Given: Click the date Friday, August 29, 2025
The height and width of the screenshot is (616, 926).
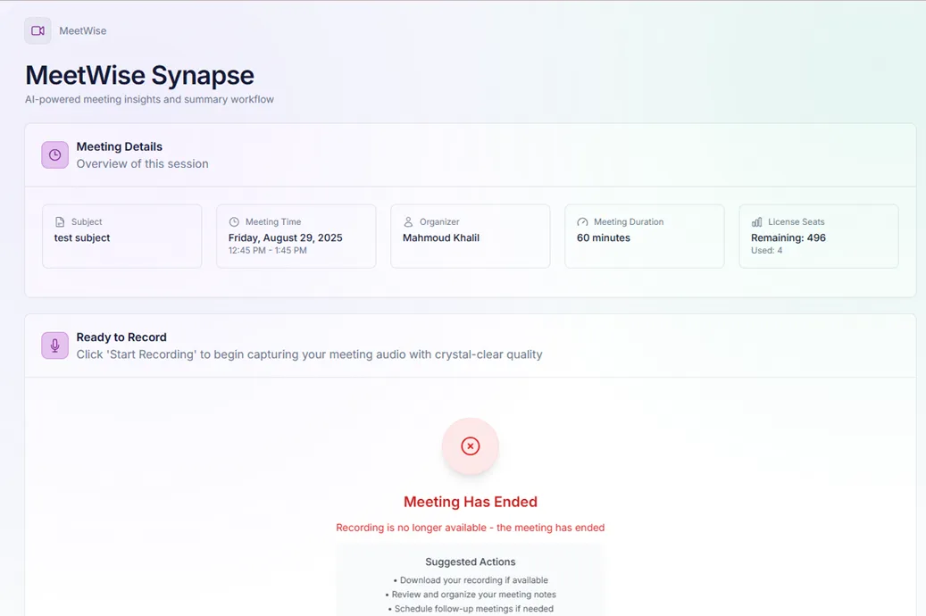Looking at the screenshot, I should (285, 237).
